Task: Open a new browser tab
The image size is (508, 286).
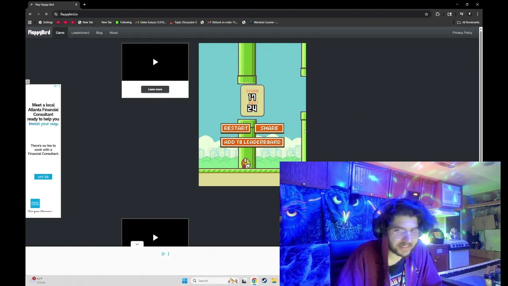Action: pyautogui.click(x=84, y=4)
